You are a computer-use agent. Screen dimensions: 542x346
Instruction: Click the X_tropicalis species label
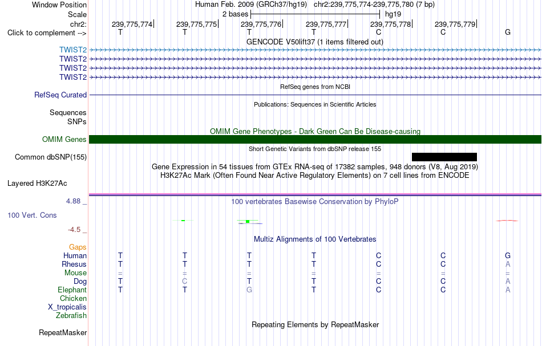click(x=67, y=307)
